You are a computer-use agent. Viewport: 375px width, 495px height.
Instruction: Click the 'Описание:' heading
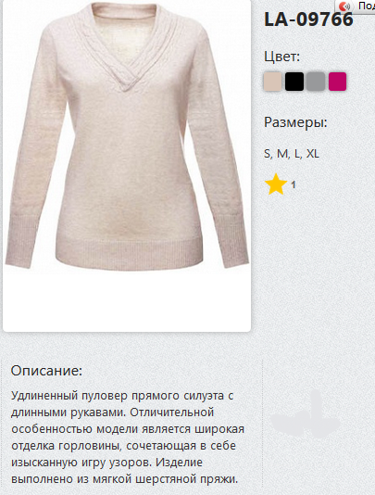tap(46, 371)
